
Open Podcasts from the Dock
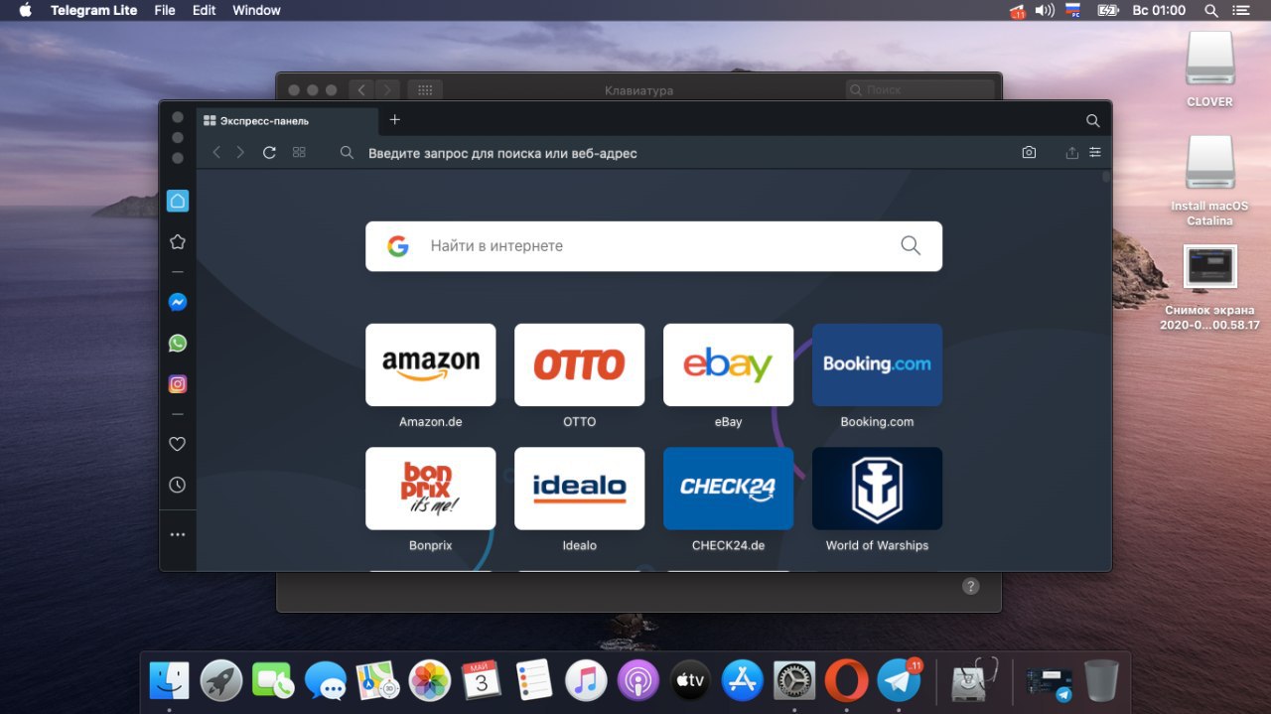coord(638,681)
